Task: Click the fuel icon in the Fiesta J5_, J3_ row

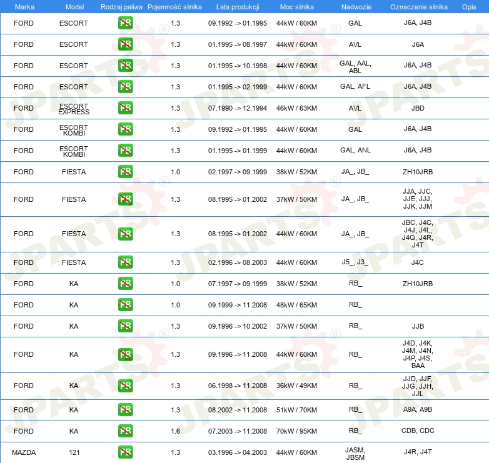Action: pos(125,262)
